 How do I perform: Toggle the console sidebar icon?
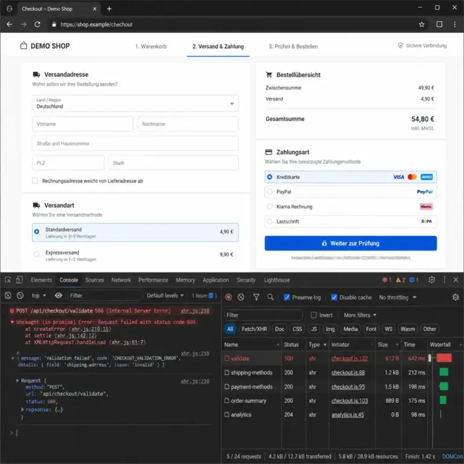(8, 295)
